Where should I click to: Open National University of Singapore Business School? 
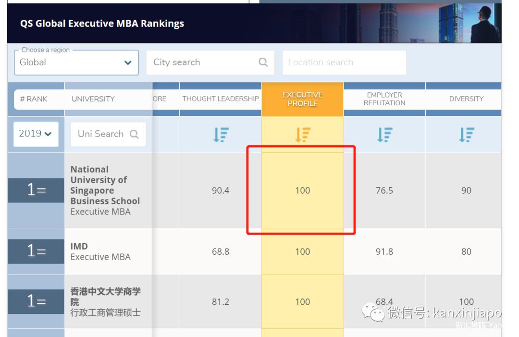[x=105, y=185]
